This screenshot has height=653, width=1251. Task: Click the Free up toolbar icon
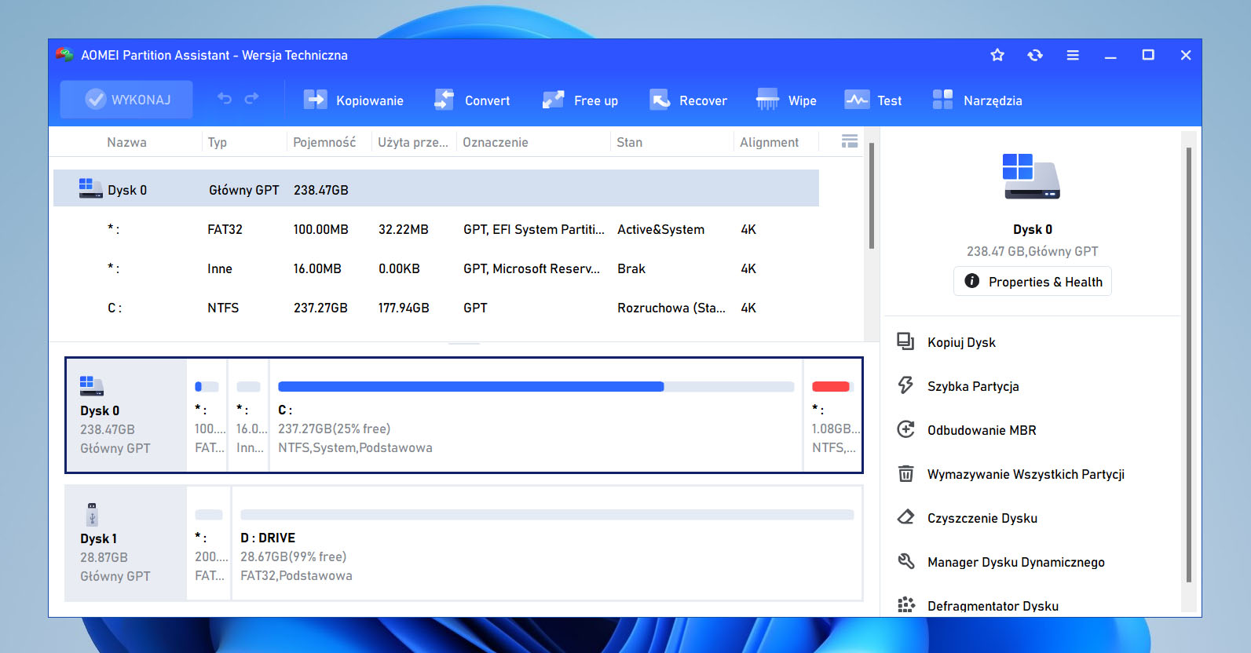554,100
